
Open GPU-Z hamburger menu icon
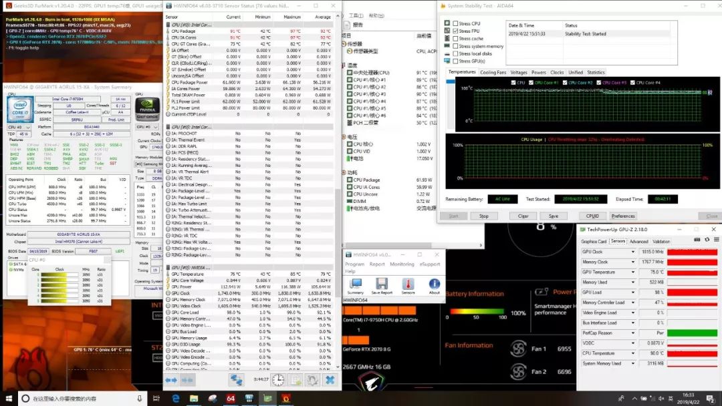tap(717, 240)
